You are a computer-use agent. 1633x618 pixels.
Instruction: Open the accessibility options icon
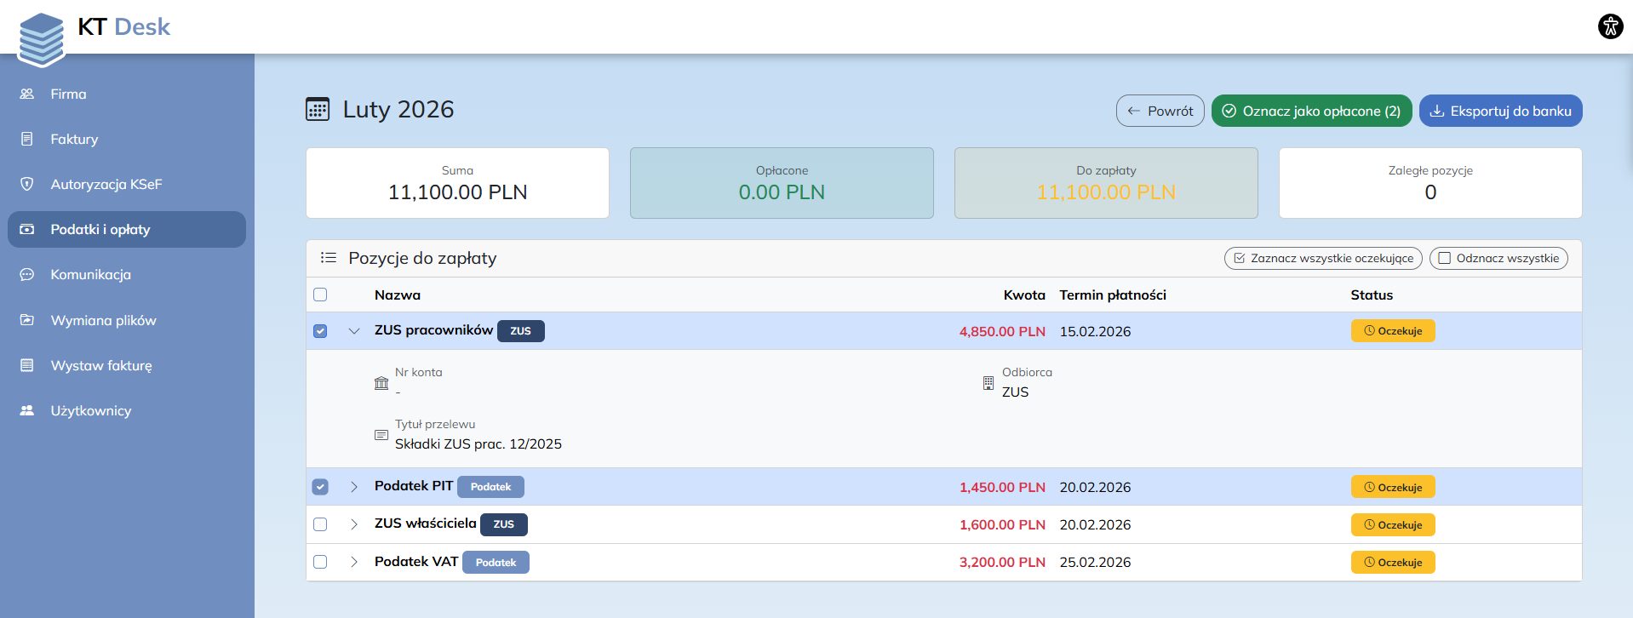(1610, 26)
